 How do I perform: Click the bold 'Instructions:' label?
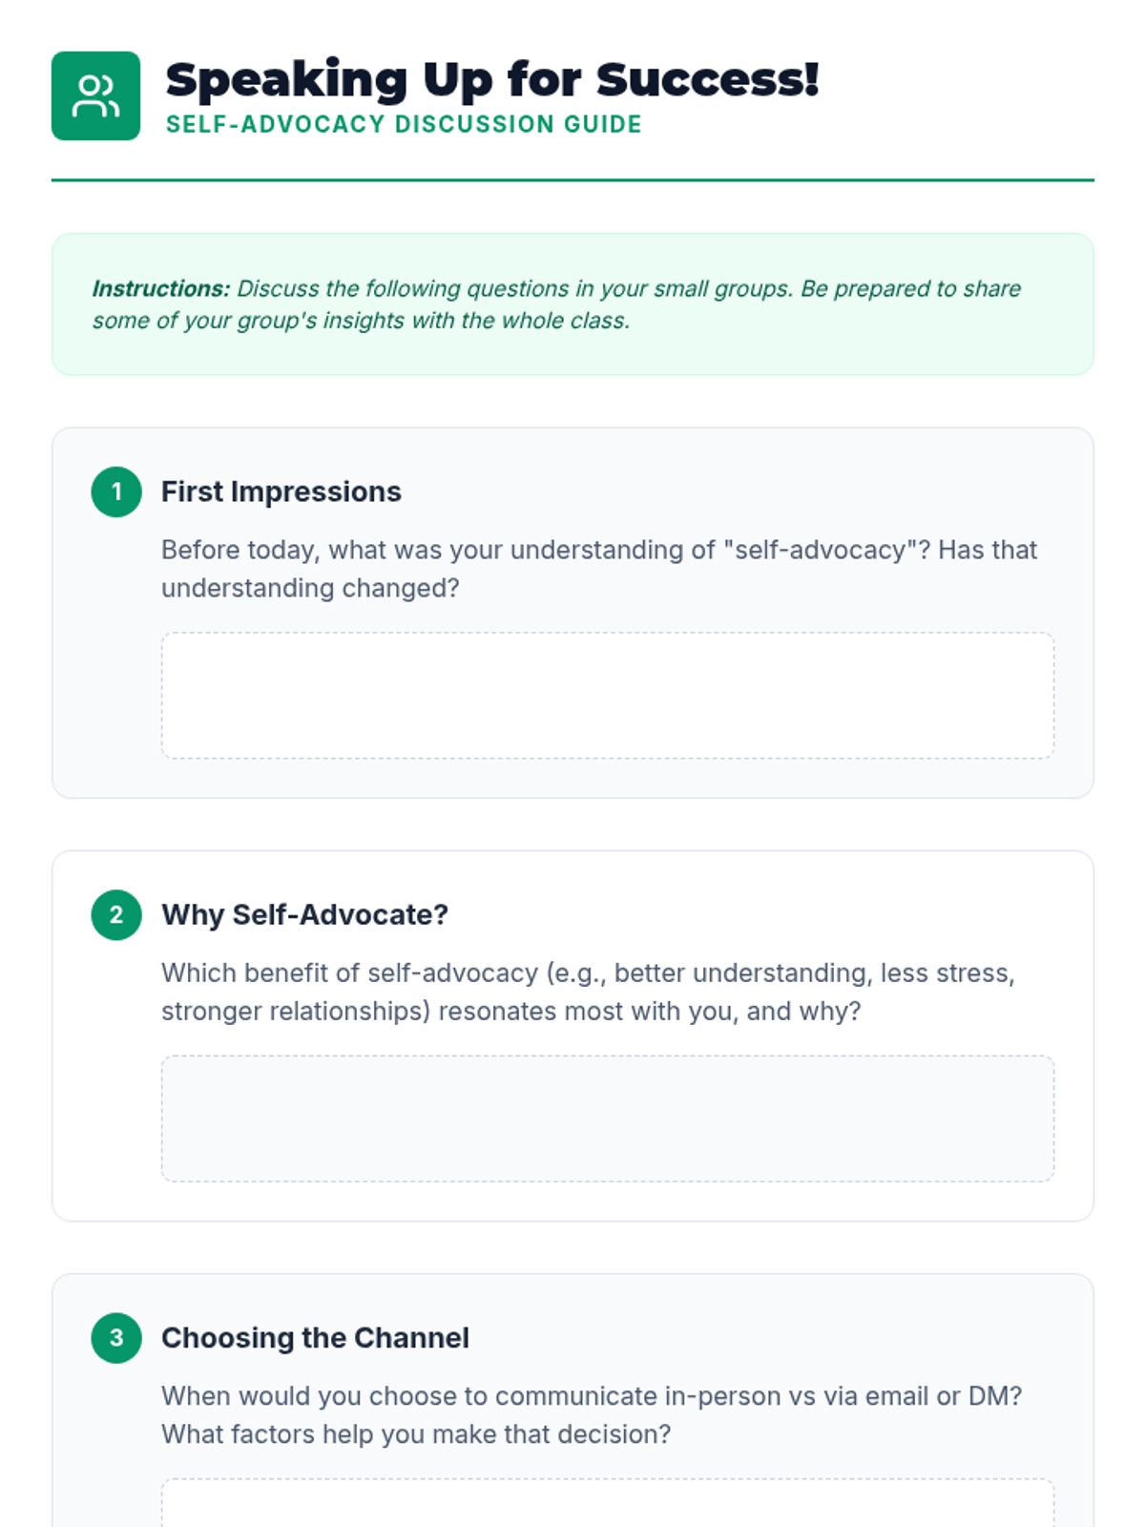[x=160, y=288]
